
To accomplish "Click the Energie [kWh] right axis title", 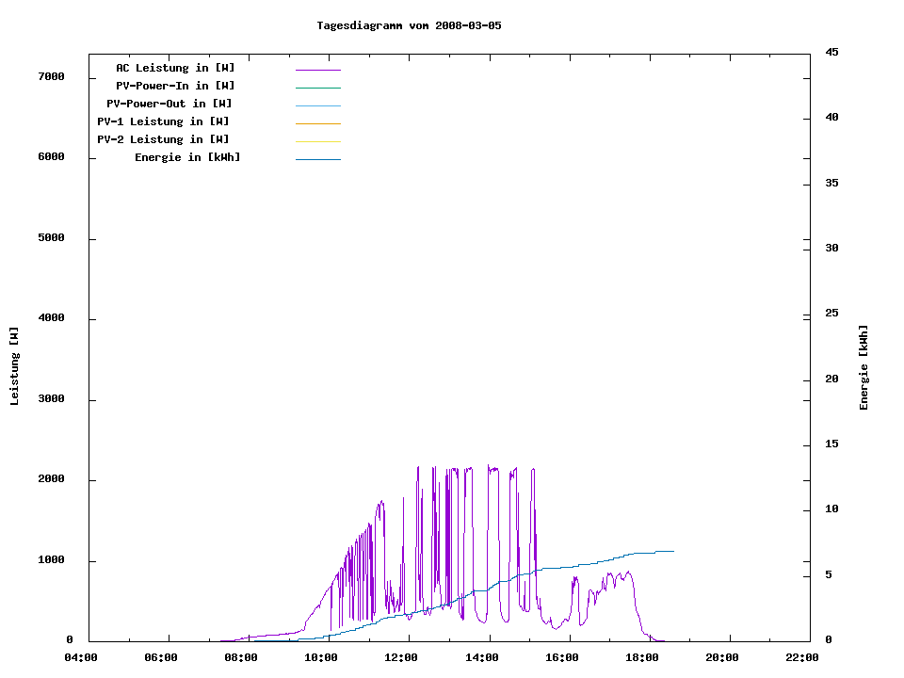I will click(864, 367).
